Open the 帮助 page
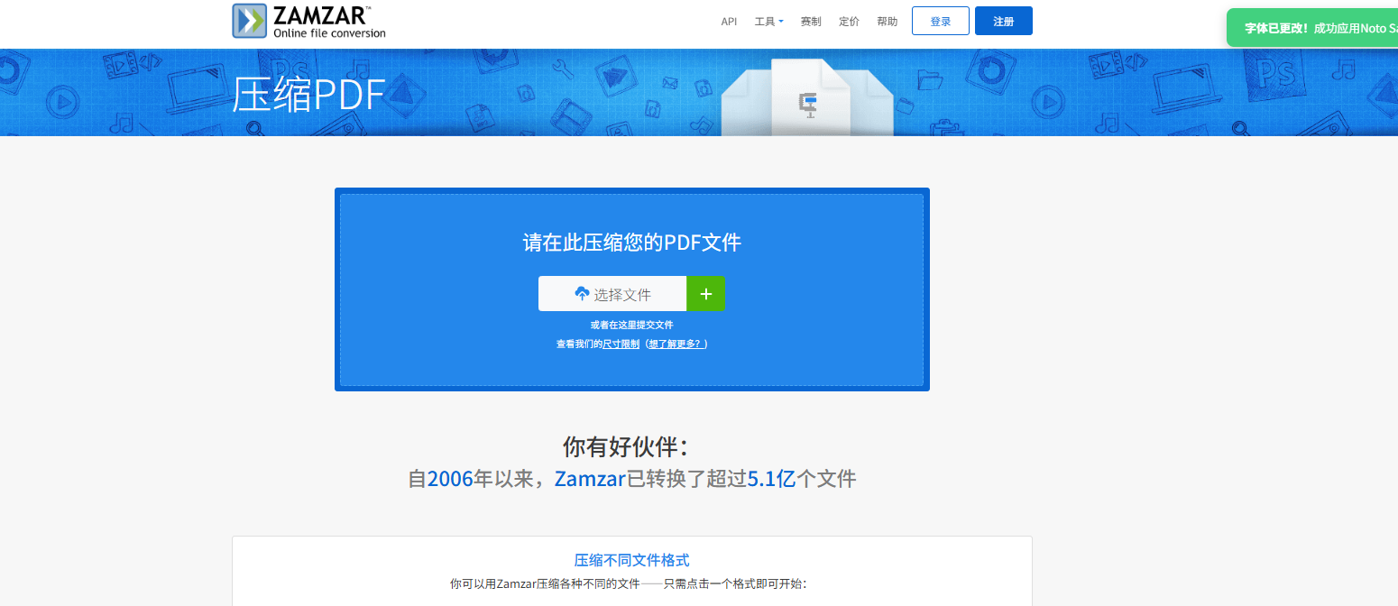 887,22
